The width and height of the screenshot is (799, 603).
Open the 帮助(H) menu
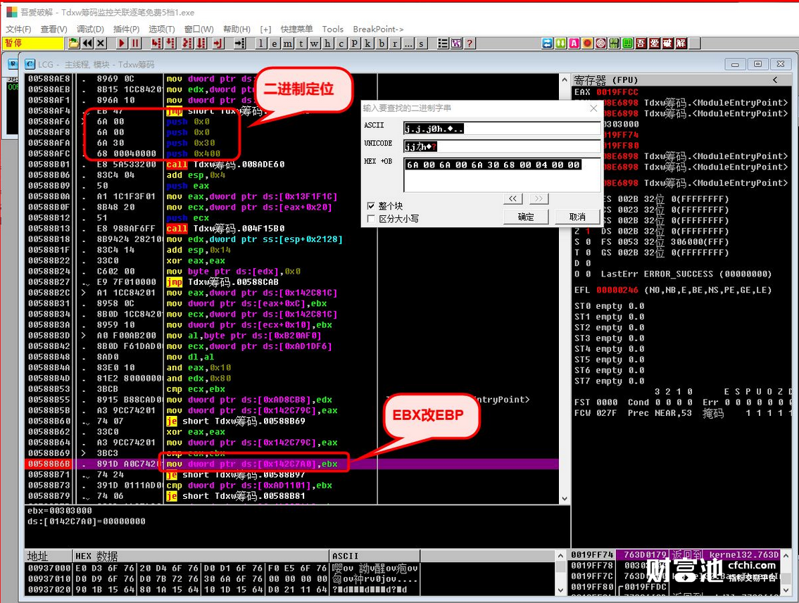coord(237,29)
